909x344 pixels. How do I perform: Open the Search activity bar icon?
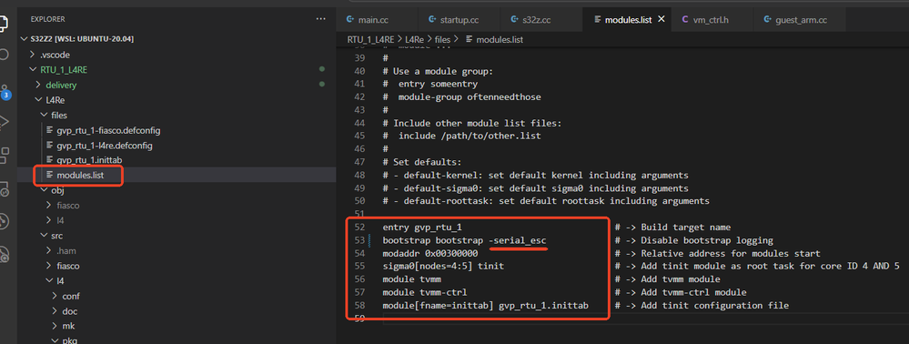pos(4,55)
